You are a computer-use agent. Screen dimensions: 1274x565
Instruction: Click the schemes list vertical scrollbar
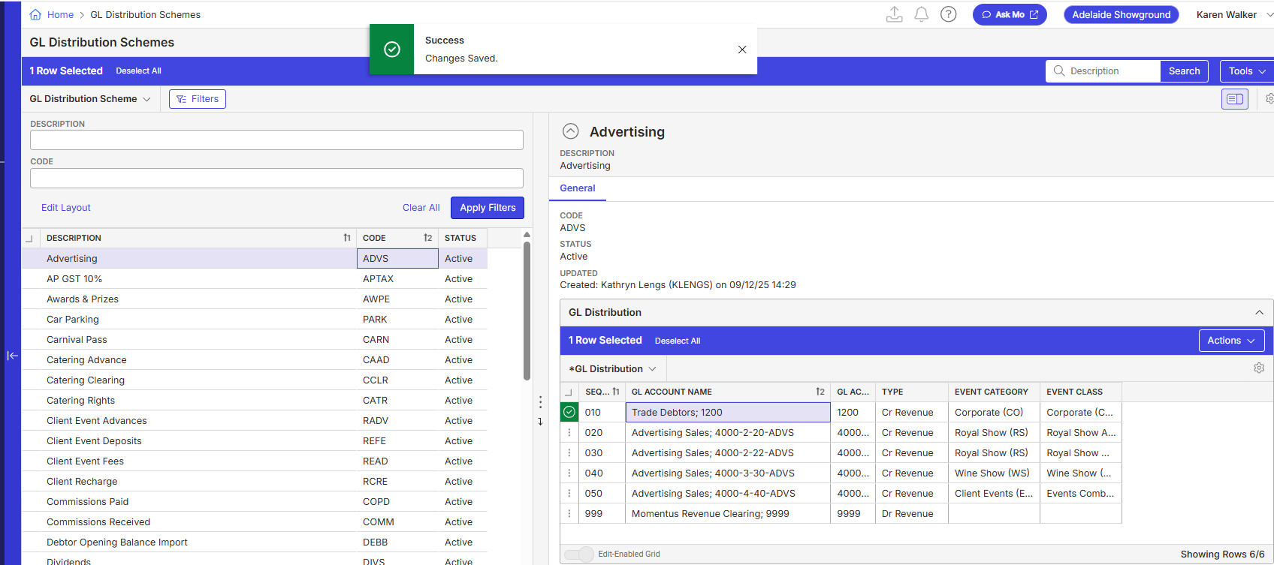click(x=527, y=310)
